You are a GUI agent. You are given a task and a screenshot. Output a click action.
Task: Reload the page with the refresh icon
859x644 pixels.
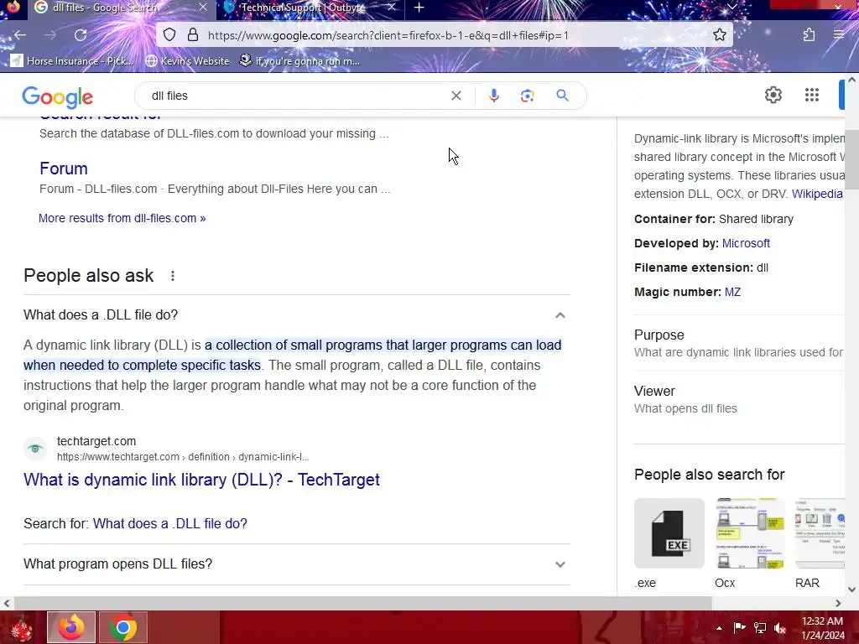pyautogui.click(x=81, y=35)
